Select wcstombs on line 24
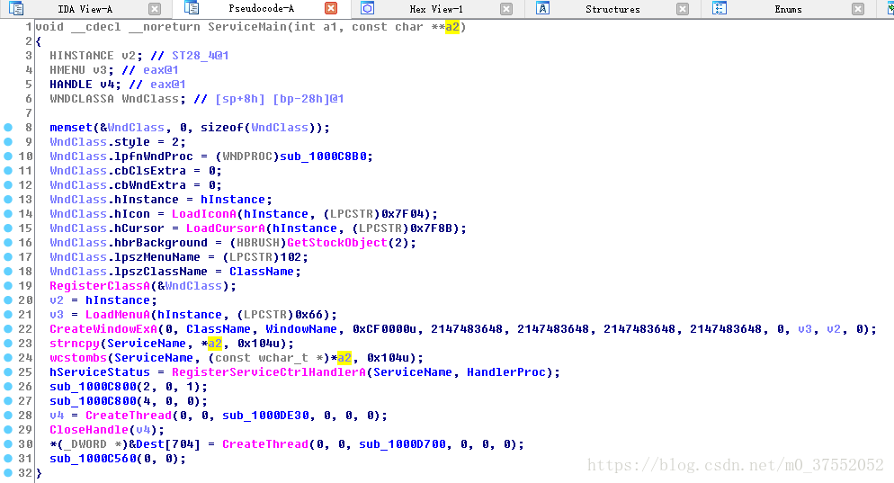The width and height of the screenshot is (894, 483). [78, 358]
